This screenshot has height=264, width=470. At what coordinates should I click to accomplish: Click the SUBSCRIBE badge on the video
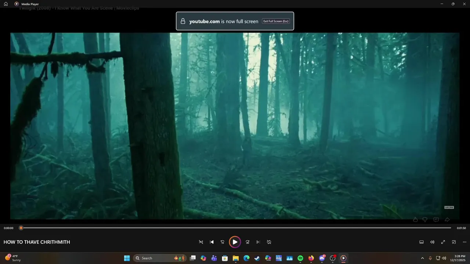click(449, 208)
